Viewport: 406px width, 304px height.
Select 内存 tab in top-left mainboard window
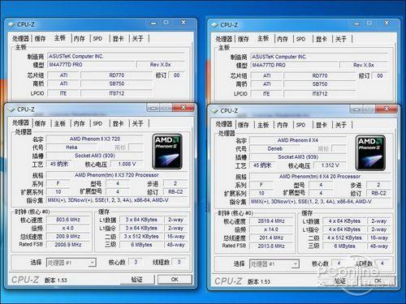[x=80, y=39]
